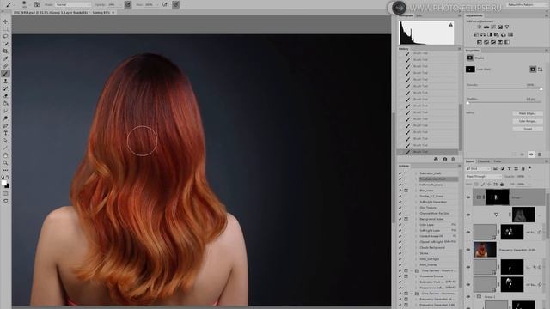Toggle the Skin Texture action checkmark
Screen dimensions: 550x309
tap(400, 208)
